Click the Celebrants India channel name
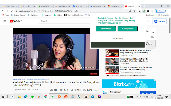171x106 pixels. [x=126, y=55]
